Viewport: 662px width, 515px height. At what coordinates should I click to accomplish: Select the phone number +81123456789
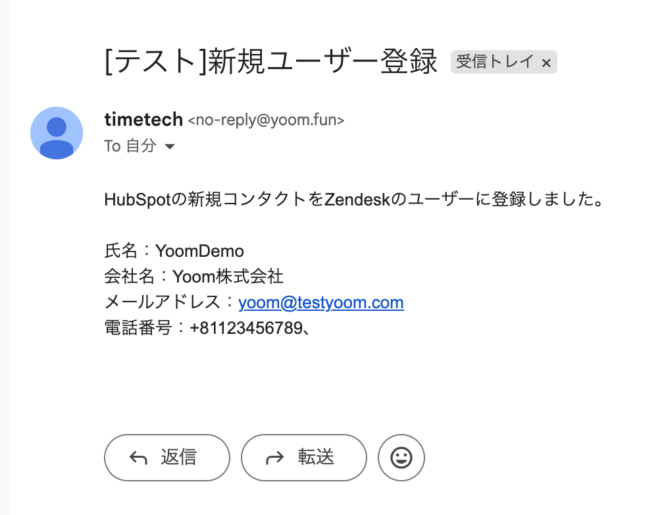pos(247,328)
